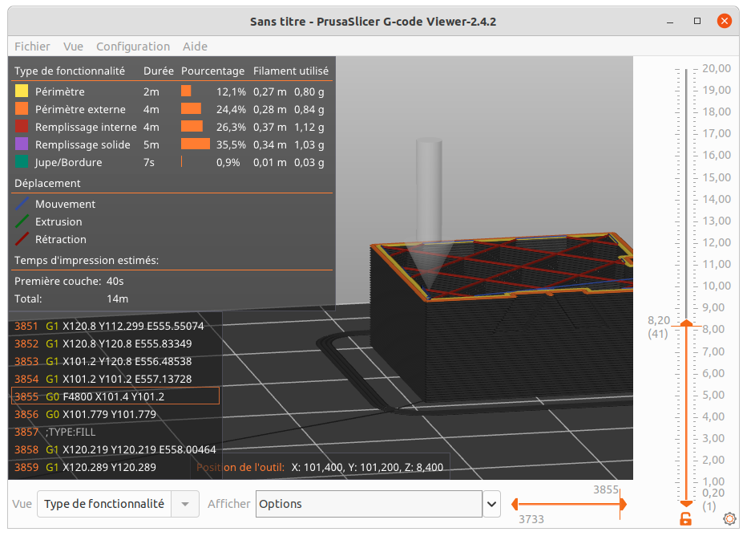The height and width of the screenshot is (536, 747).
Task: Select highlighted G-code line 3855
Action: [115, 396]
